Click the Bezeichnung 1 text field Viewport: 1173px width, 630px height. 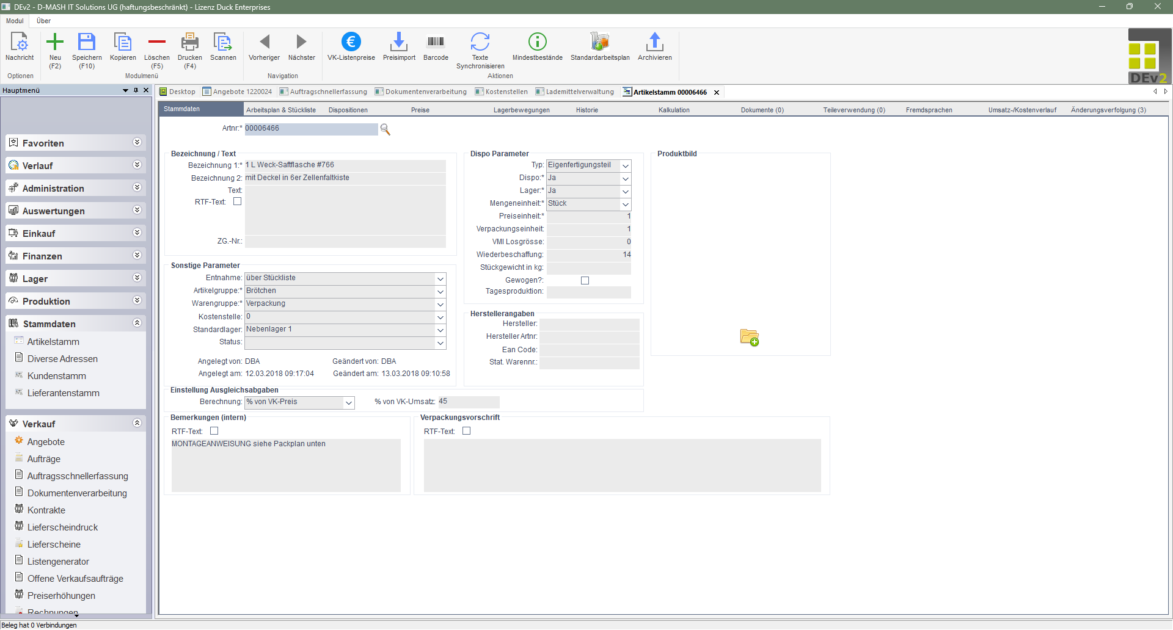coord(345,165)
